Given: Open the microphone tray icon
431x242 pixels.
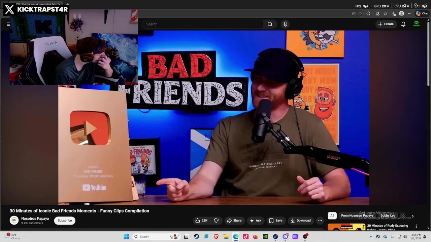Looking at the screenshot, I should pos(392,237).
